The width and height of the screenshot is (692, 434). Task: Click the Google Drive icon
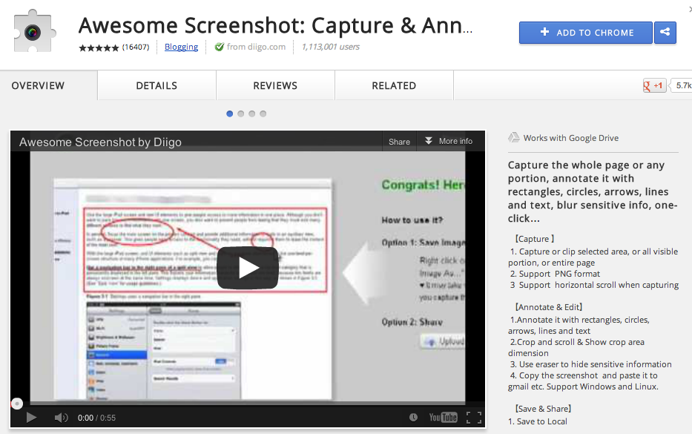click(x=514, y=138)
